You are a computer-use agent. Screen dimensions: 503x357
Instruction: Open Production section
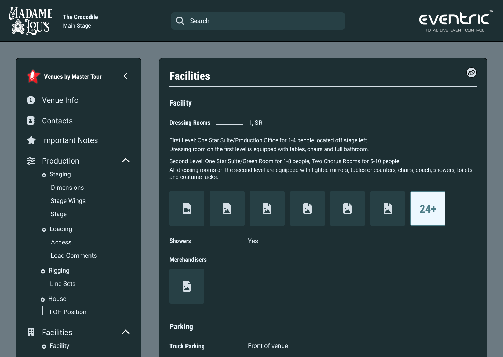pos(60,161)
